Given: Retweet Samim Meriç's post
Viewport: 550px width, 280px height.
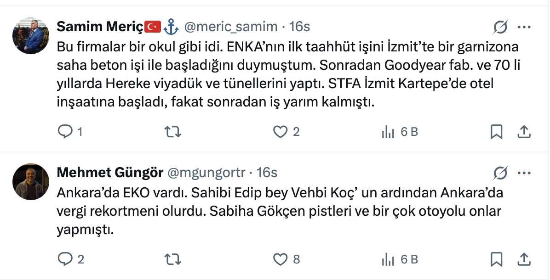Looking at the screenshot, I should 172,132.
